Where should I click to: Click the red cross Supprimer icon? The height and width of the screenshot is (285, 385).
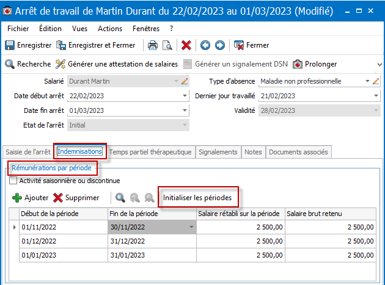[58, 198]
